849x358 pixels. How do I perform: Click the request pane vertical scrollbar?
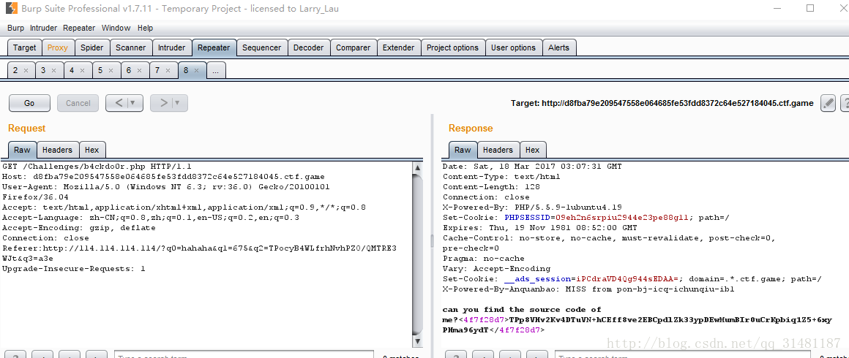[x=417, y=254]
